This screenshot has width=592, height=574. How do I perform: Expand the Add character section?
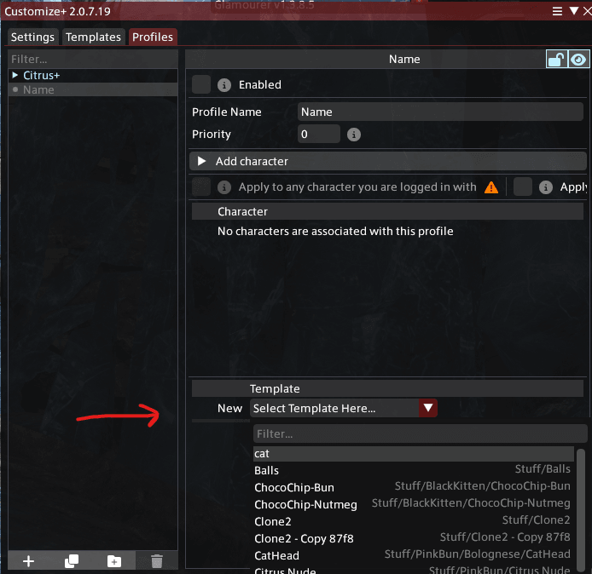[388, 161]
